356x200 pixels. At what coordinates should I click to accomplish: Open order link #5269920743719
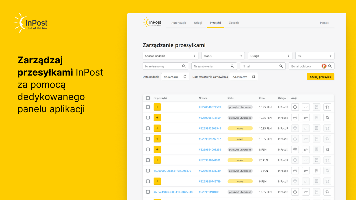click(210, 181)
